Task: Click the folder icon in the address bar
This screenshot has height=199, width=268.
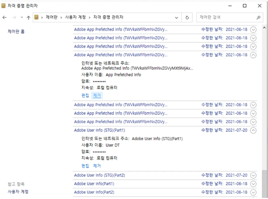Action: (36, 17)
